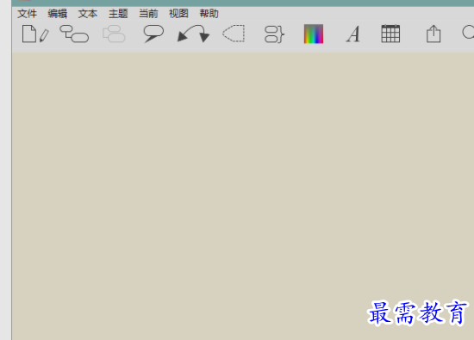474x340 pixels.
Task: Click the greyed stacked topics icon
Action: click(x=114, y=34)
